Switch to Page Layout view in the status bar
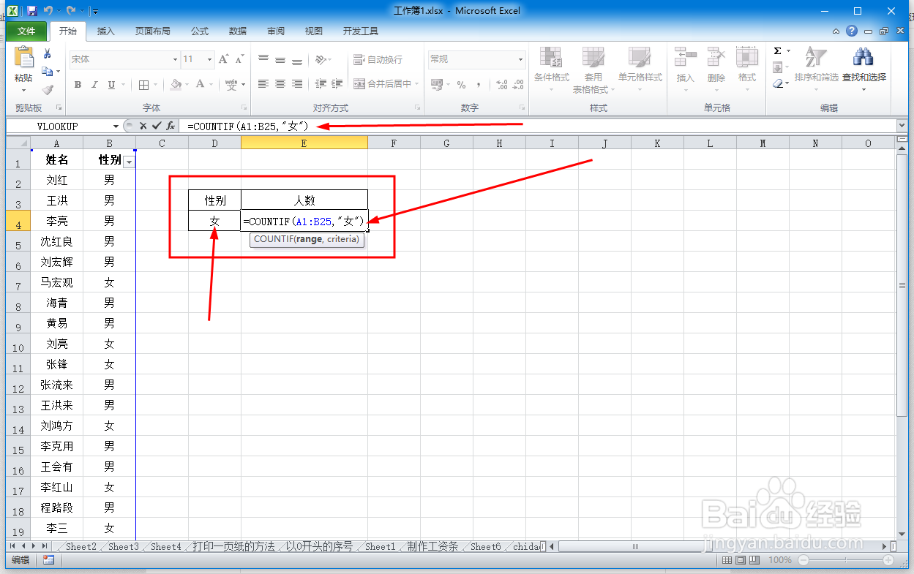 741,560
